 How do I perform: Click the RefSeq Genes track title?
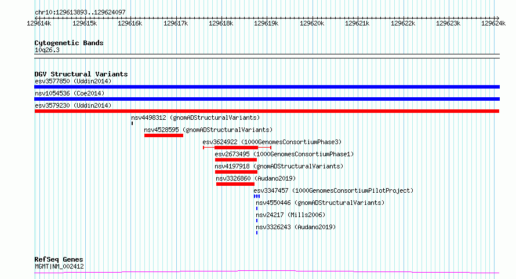pos(59,260)
